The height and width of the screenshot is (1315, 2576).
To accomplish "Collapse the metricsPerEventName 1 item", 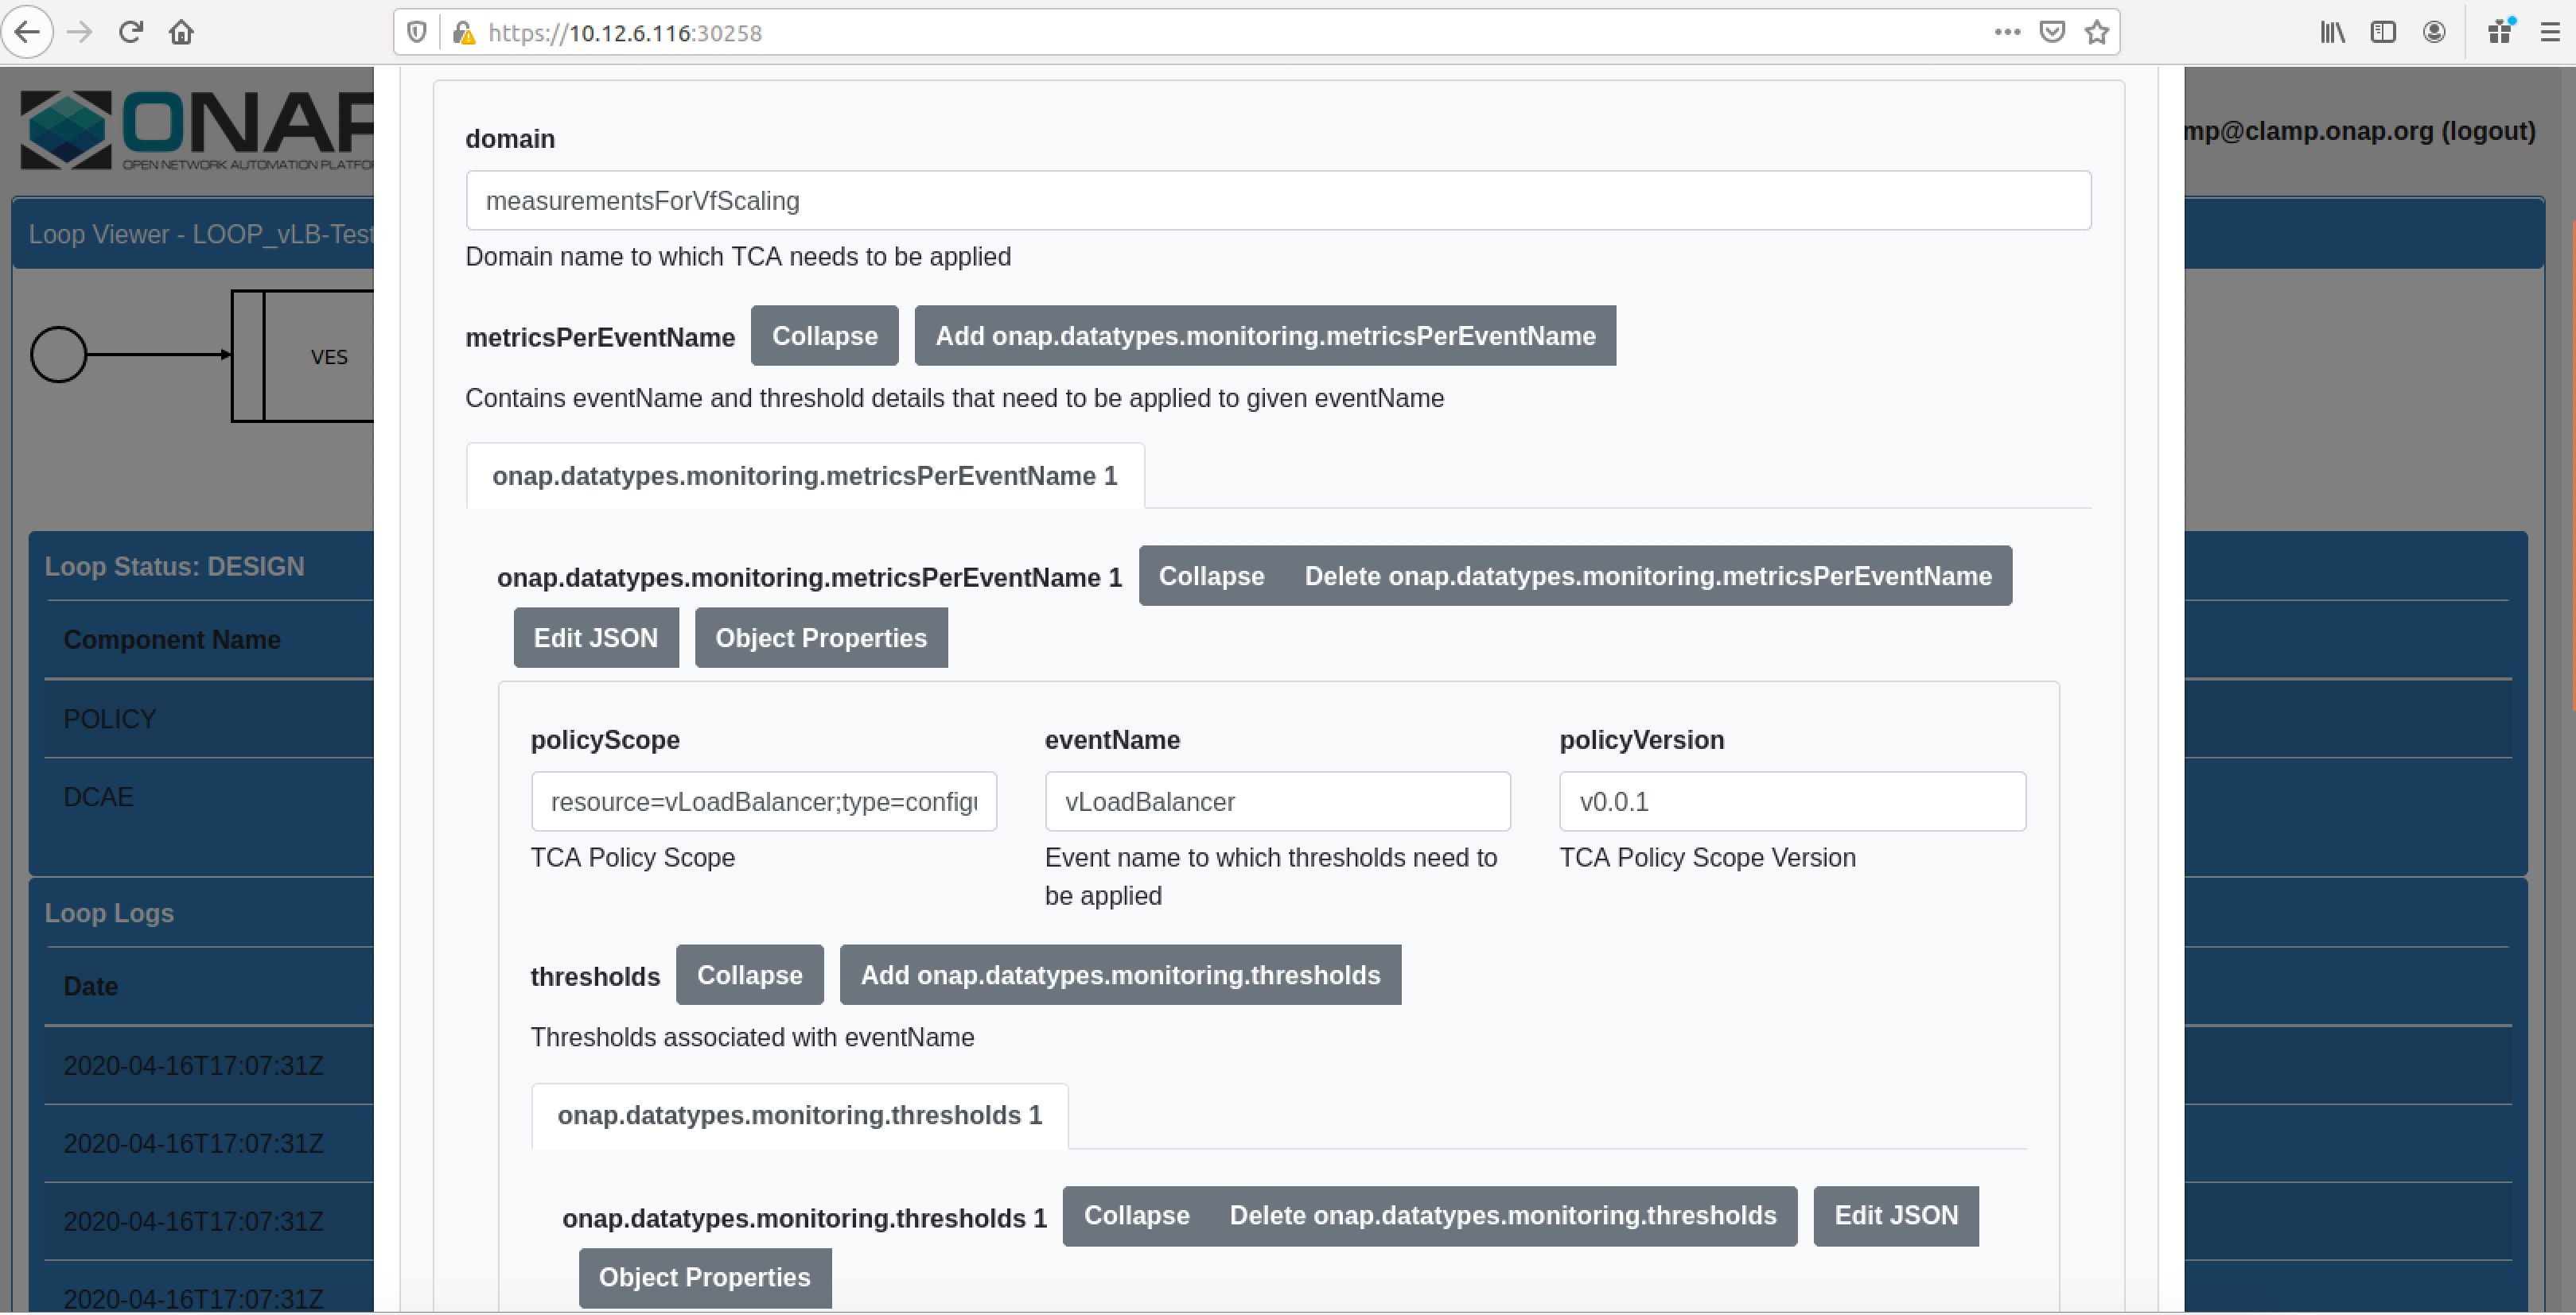I will [1211, 576].
